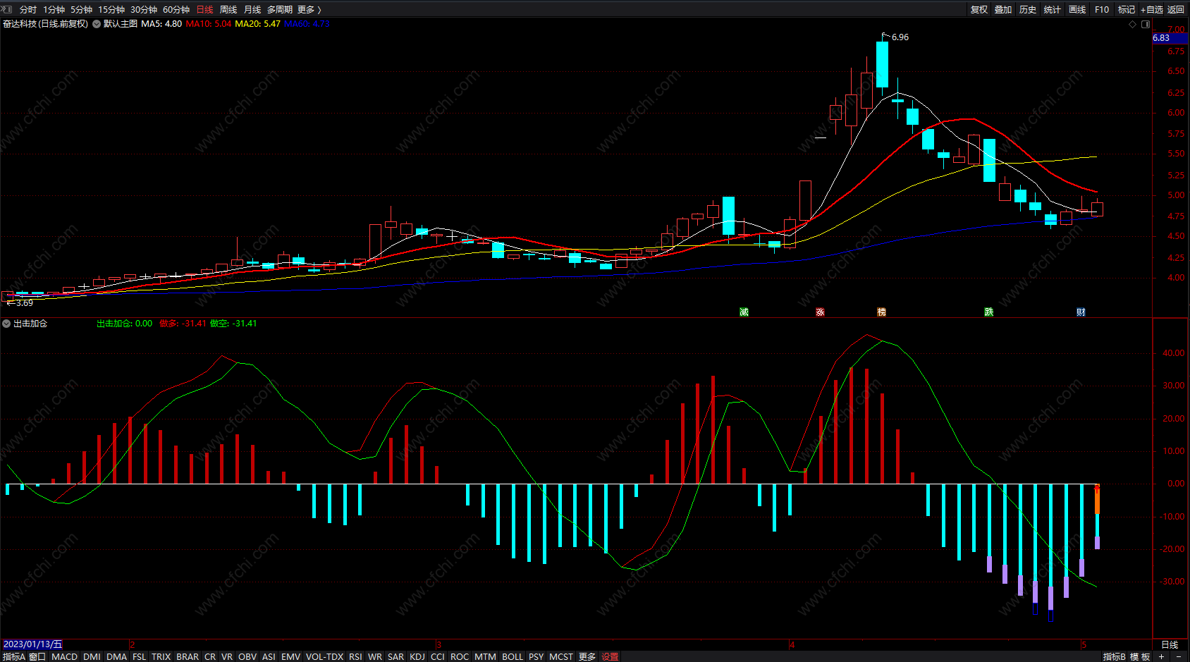Image resolution: width=1190 pixels, height=662 pixels.
Task: Select the TRIX indicator
Action: (161, 656)
